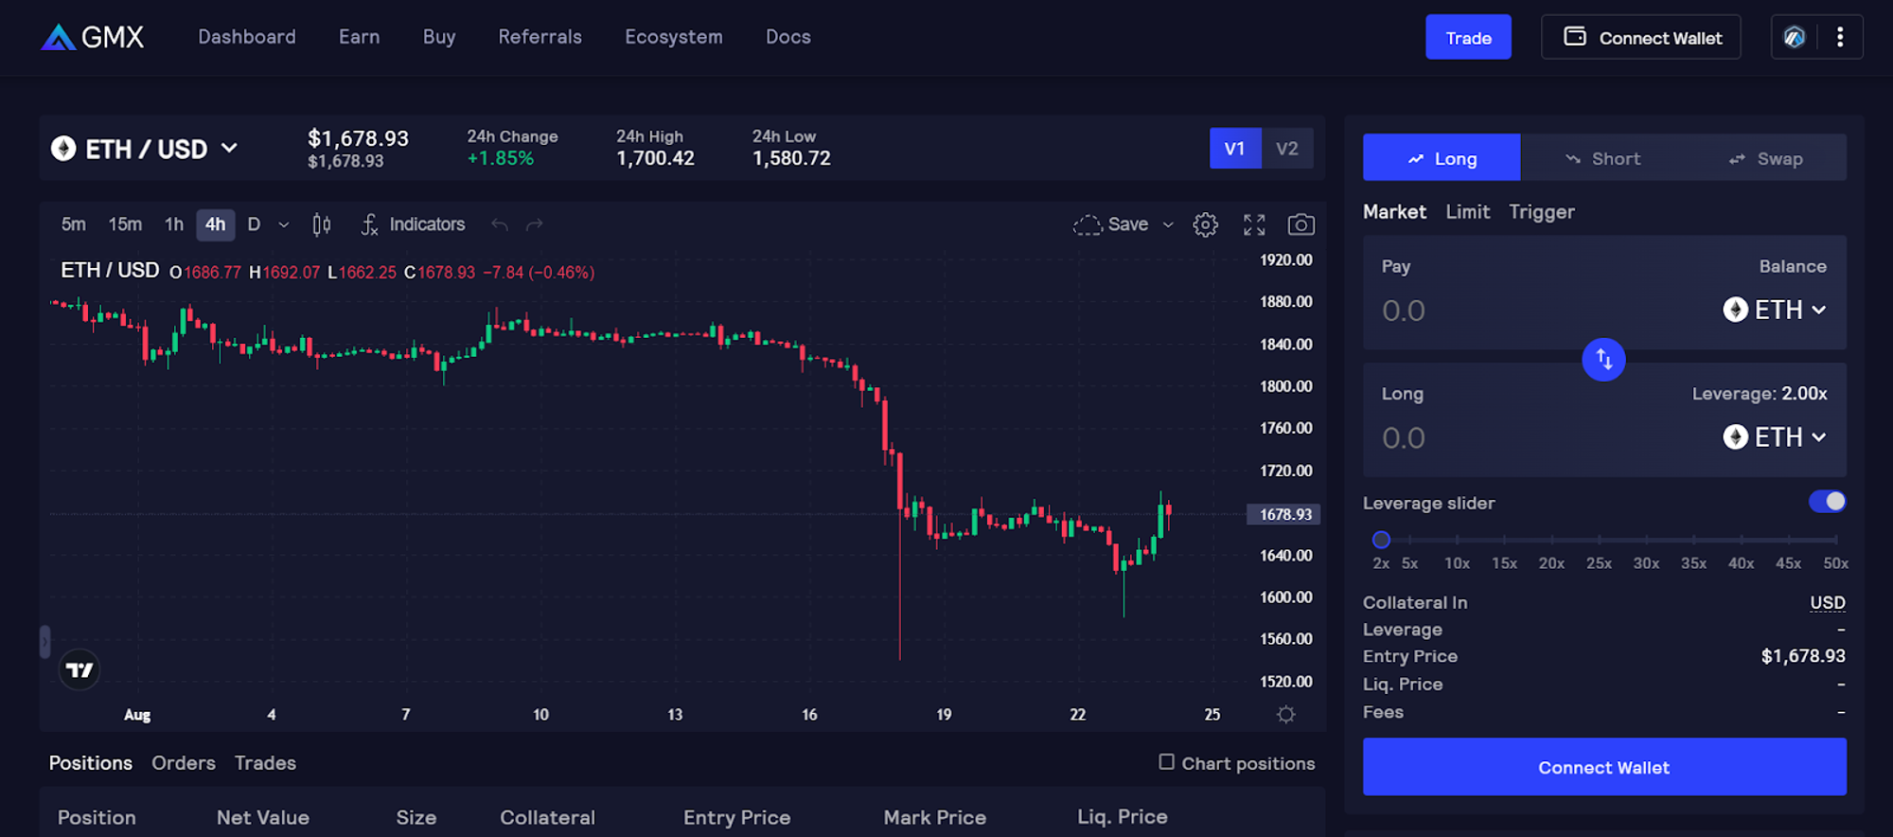Open the Pay token ETH dropdown
The image size is (1893, 837).
1775,310
